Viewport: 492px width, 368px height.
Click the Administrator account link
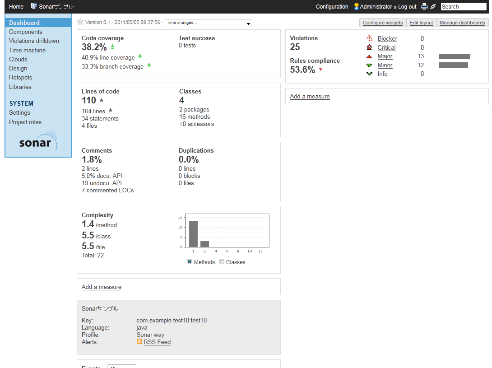[x=376, y=7]
